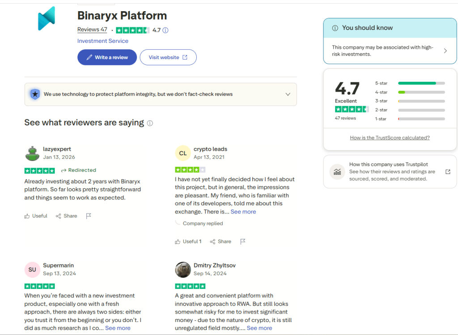Click info icon next to 4.7 rating
The width and height of the screenshot is (458, 335).
pyautogui.click(x=165, y=30)
